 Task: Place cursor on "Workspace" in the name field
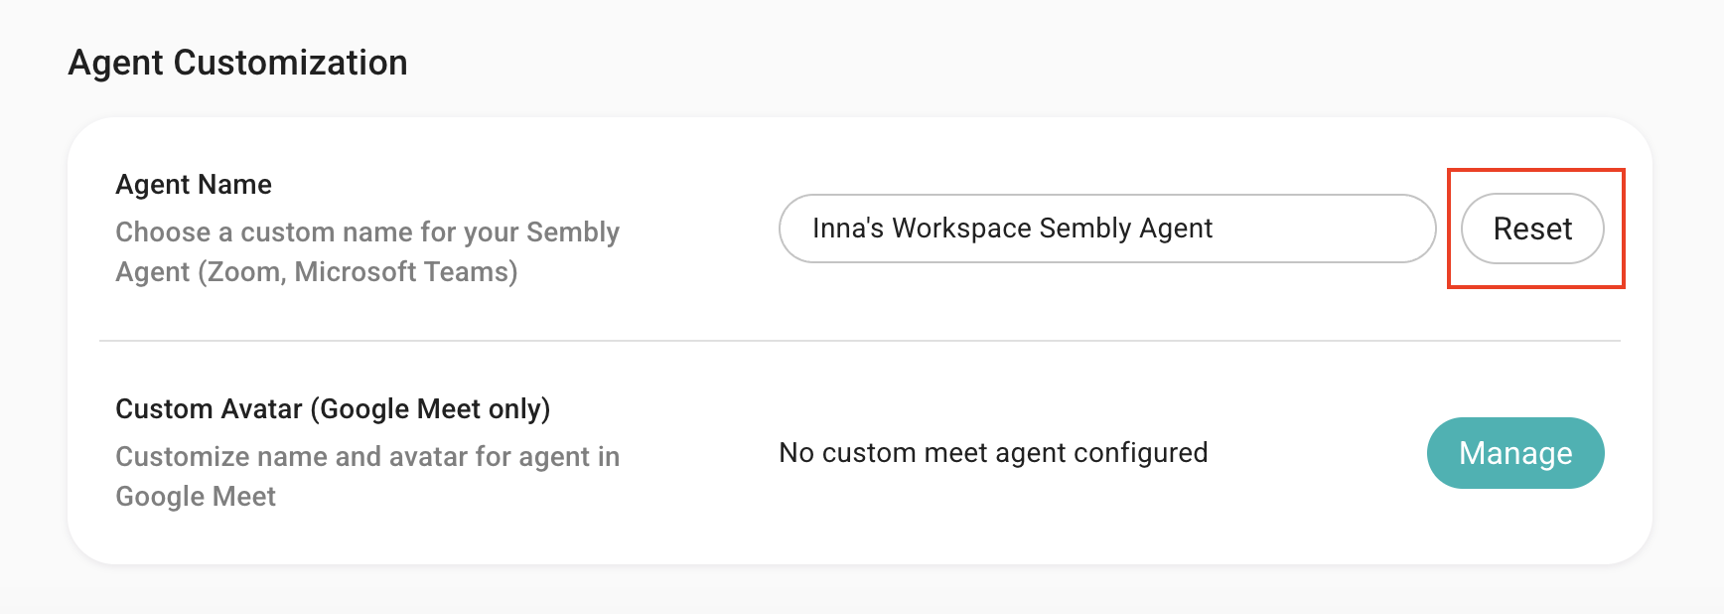click(x=961, y=229)
